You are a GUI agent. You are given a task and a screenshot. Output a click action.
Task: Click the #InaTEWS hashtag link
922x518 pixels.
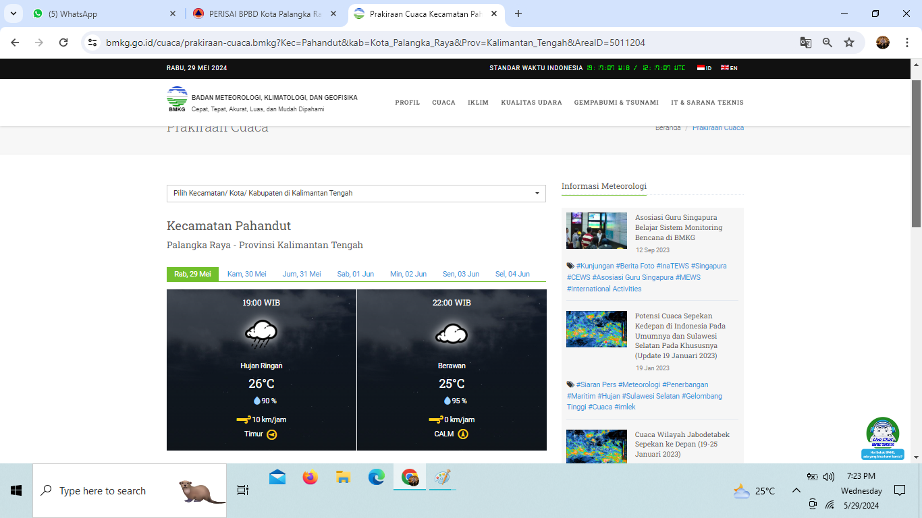click(x=672, y=266)
